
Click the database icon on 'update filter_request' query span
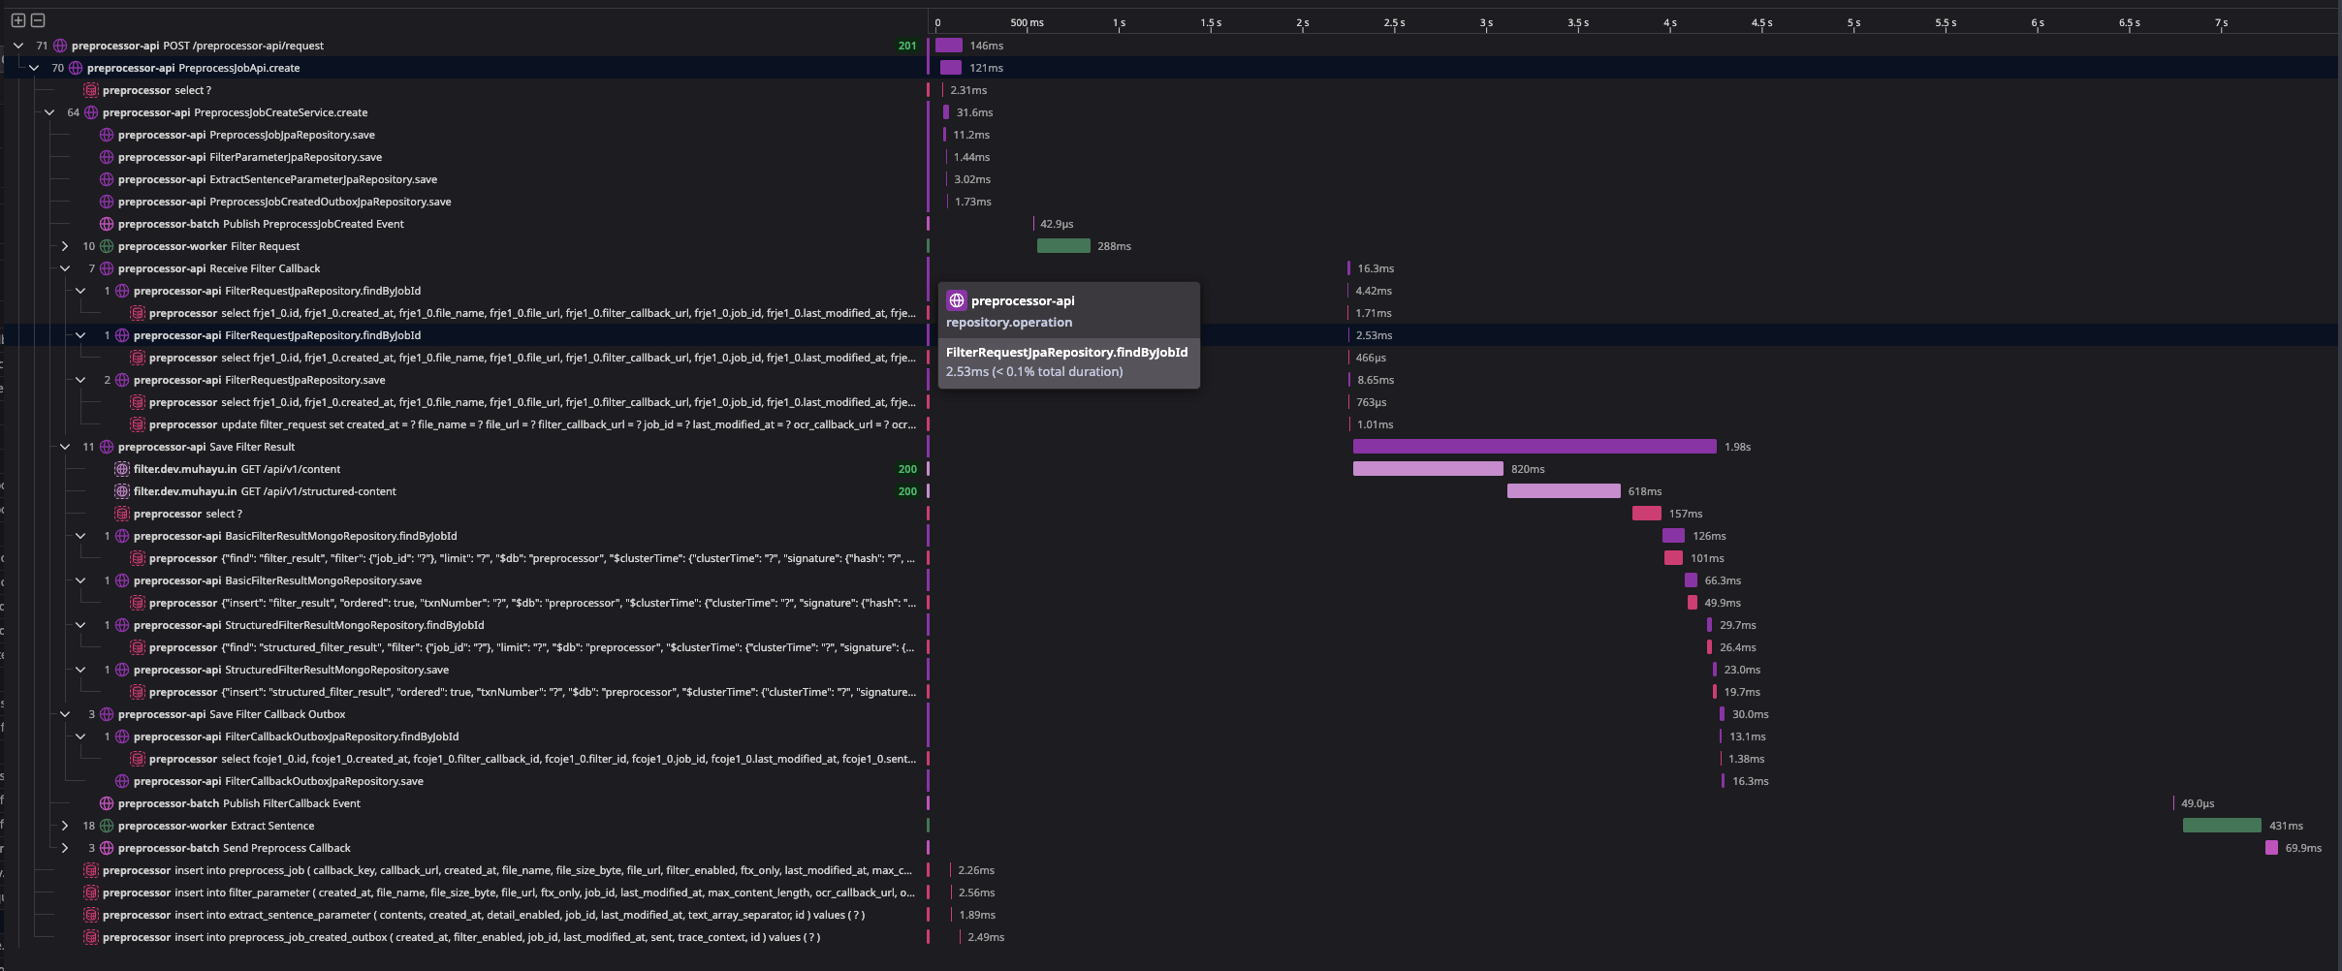click(138, 424)
